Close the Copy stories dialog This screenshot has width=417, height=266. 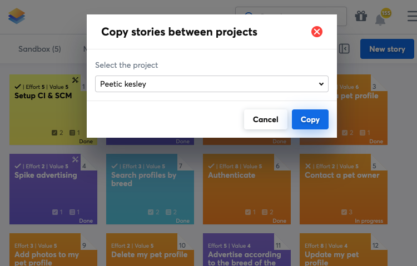(317, 32)
